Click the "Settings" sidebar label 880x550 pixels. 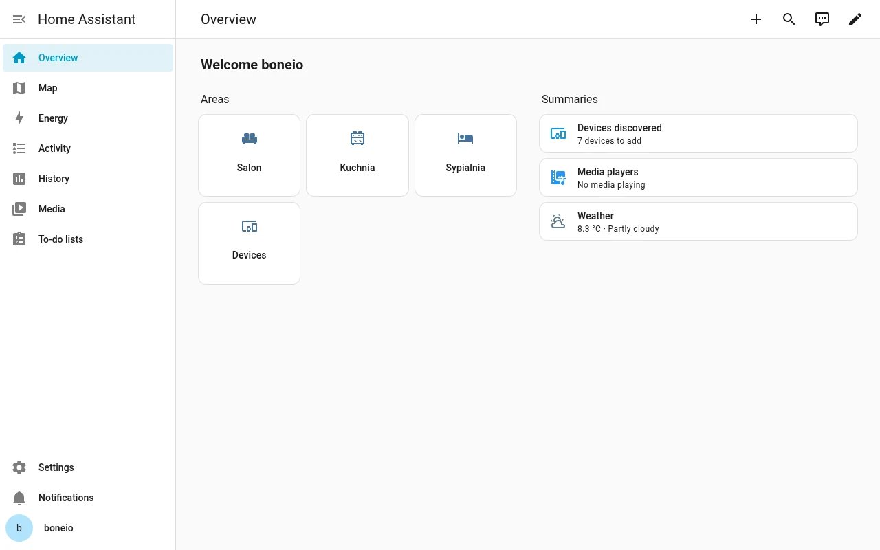(x=56, y=467)
